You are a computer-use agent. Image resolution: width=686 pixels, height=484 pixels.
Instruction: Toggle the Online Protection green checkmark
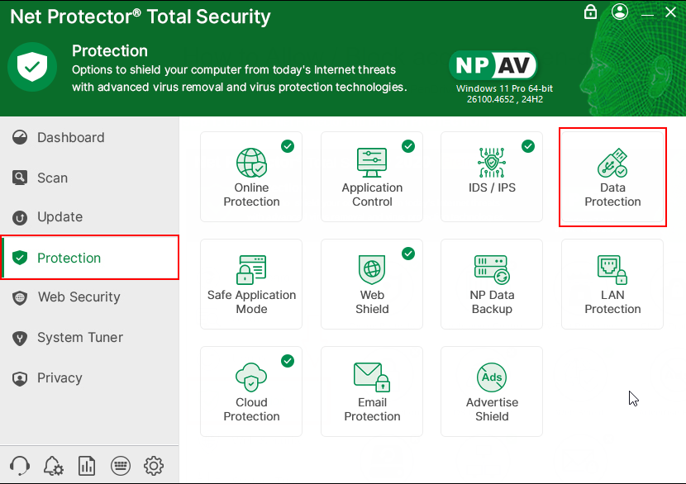tap(288, 146)
